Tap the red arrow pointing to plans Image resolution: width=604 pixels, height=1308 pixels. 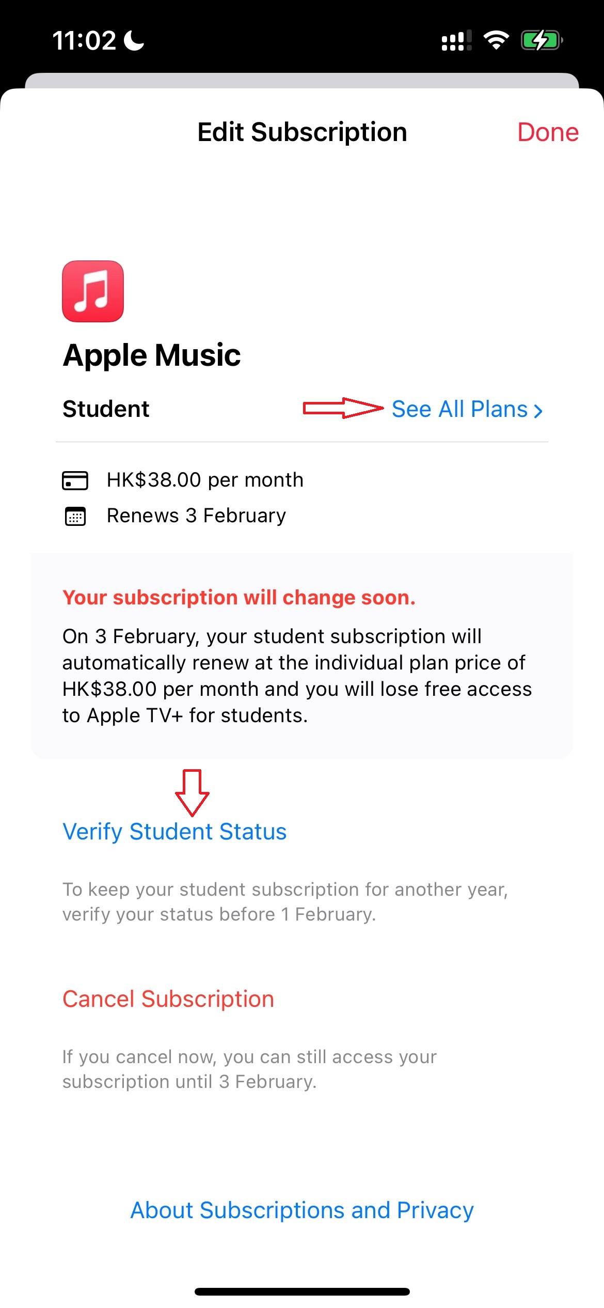coord(343,408)
